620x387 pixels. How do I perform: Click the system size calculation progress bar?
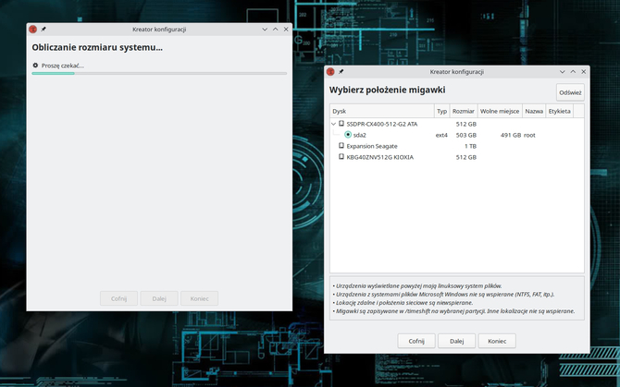[x=159, y=73]
